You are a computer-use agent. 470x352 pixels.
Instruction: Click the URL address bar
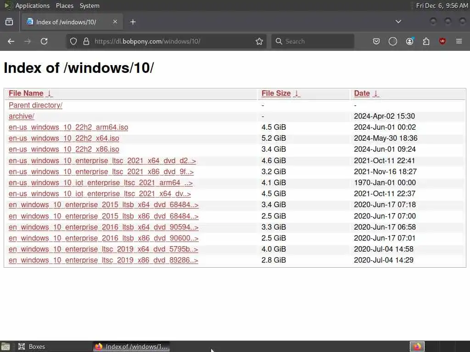coord(166,41)
